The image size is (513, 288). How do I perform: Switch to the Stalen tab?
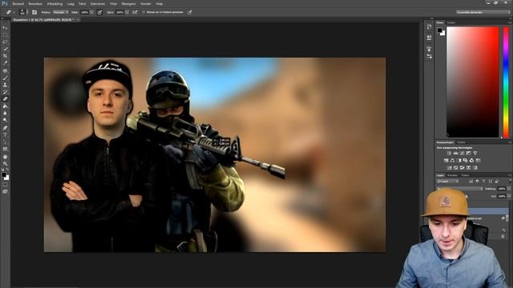pyautogui.click(x=451, y=22)
